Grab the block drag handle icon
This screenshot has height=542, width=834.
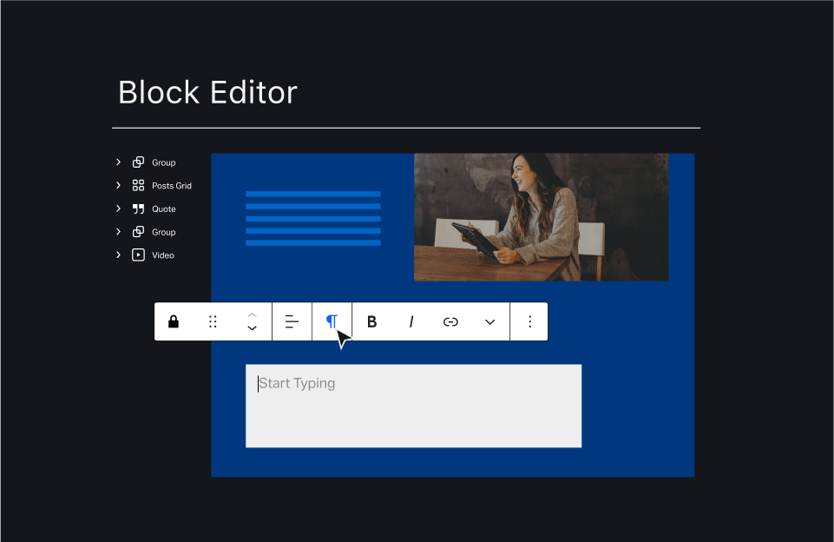(213, 321)
